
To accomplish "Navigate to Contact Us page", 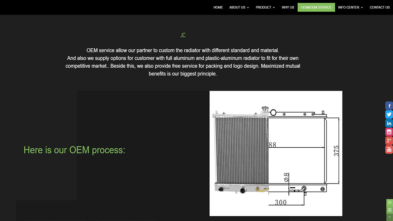I will [x=379, y=8].
